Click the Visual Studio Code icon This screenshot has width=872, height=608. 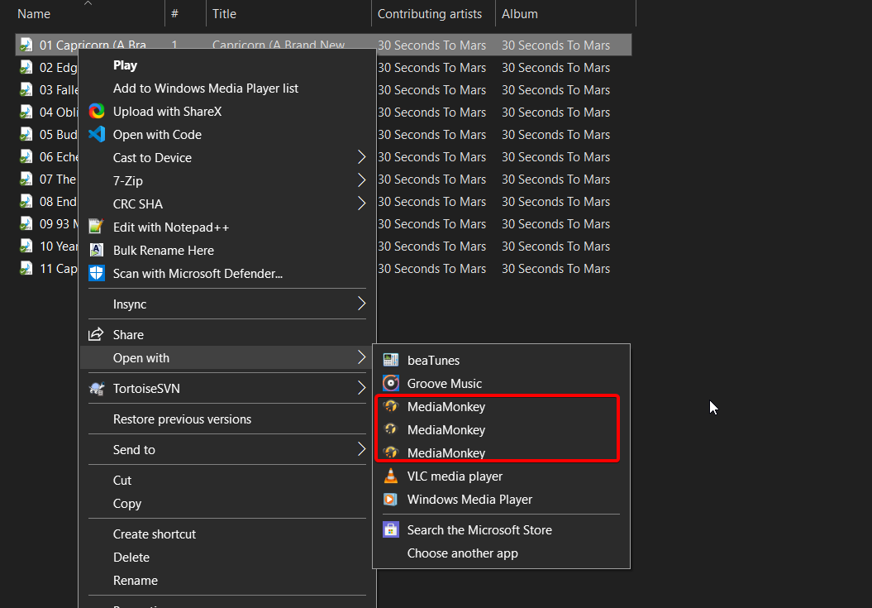(97, 134)
